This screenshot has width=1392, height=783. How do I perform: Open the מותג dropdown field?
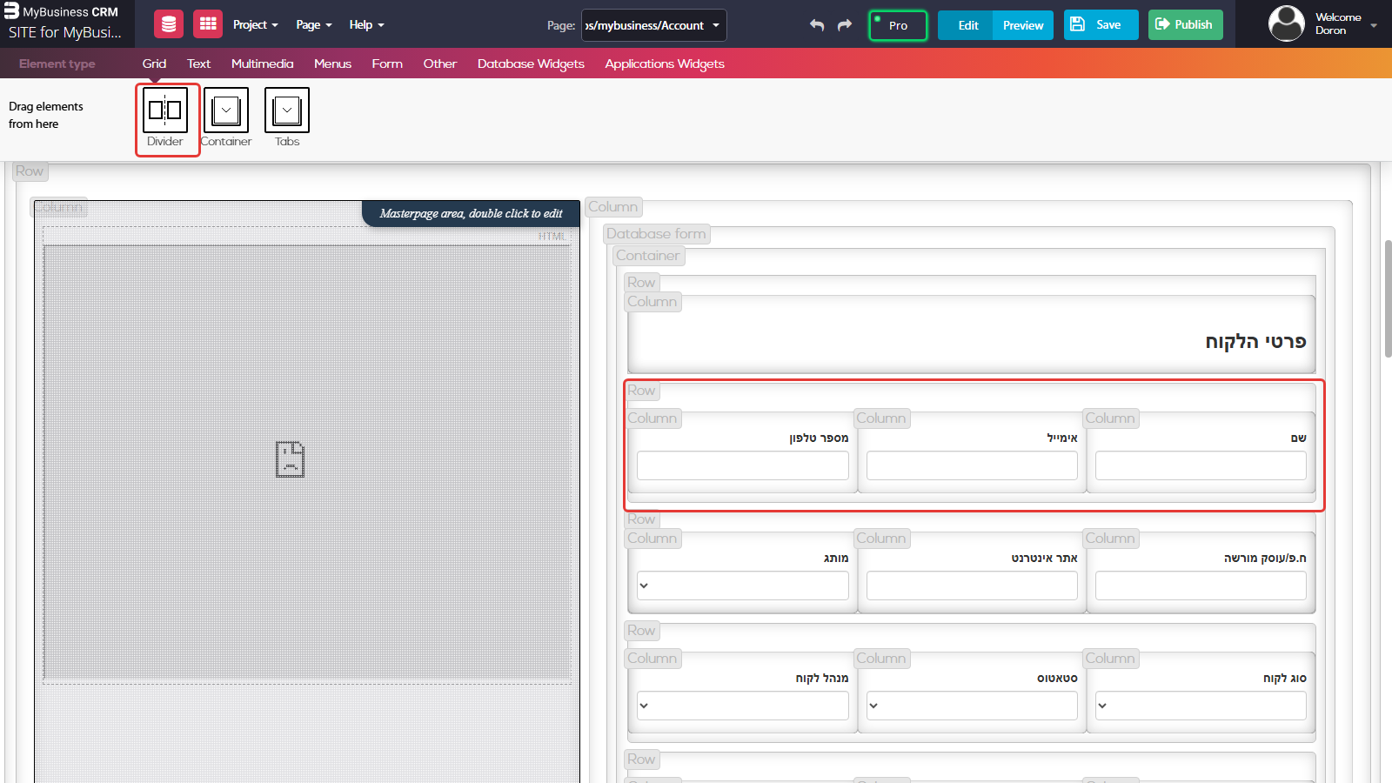(743, 586)
